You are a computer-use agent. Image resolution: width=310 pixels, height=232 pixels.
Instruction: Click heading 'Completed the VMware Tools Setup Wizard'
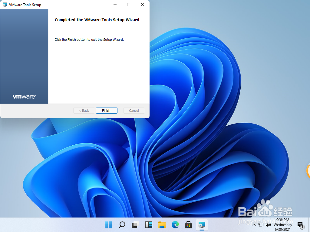[x=97, y=20]
